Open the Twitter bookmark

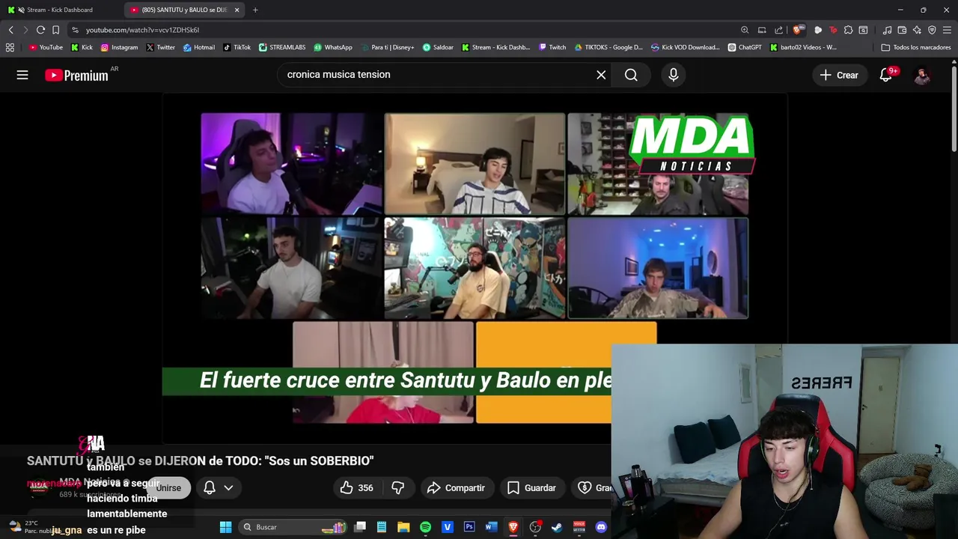click(x=161, y=47)
